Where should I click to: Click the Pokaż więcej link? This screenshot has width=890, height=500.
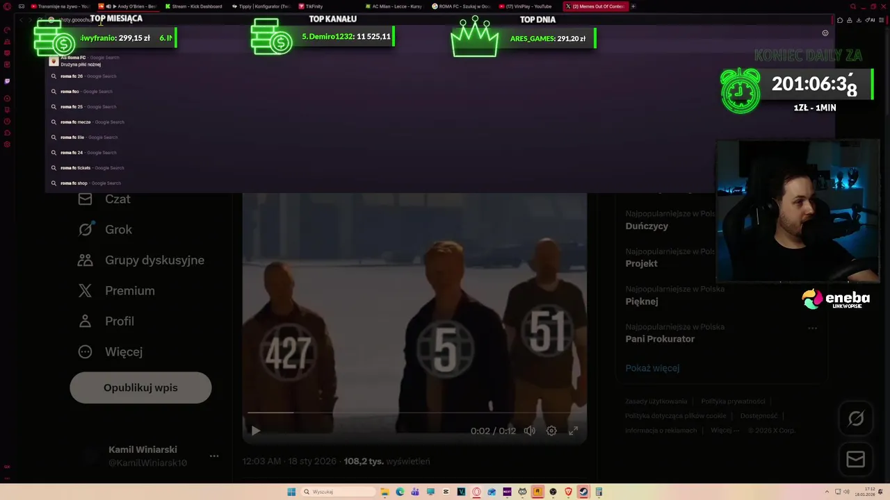click(652, 368)
